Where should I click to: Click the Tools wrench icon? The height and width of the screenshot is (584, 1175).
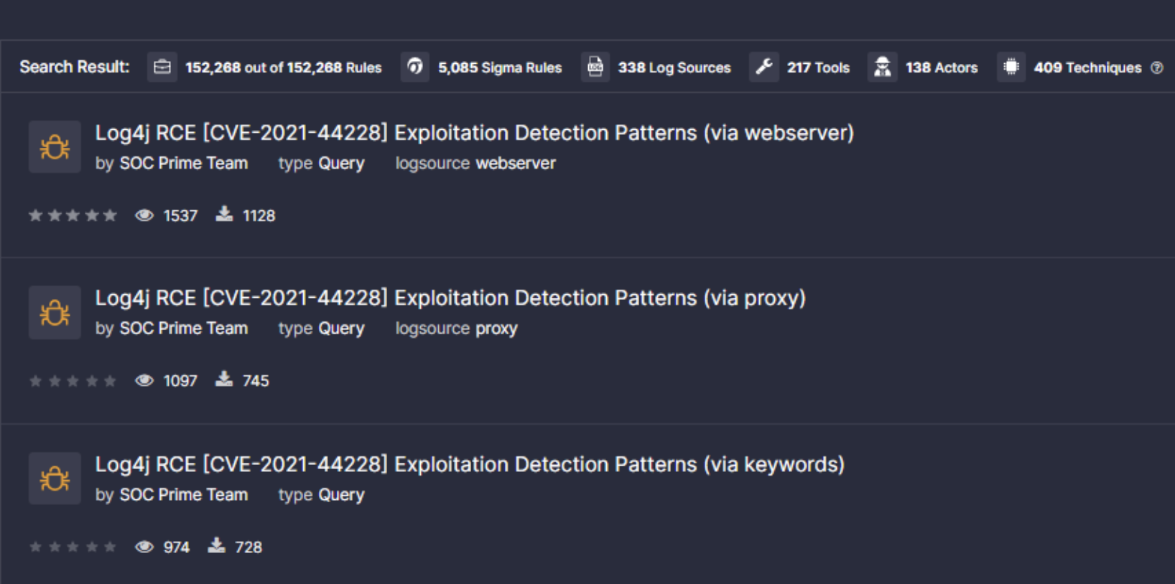point(764,67)
